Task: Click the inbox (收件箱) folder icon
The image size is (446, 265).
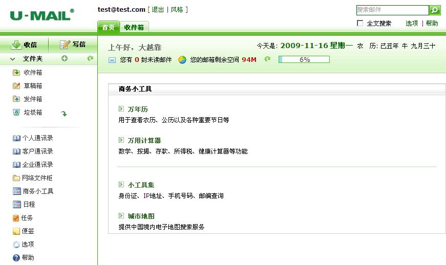Action: click(x=16, y=73)
